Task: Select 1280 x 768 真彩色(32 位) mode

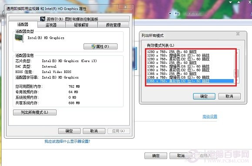Action: coord(190,59)
